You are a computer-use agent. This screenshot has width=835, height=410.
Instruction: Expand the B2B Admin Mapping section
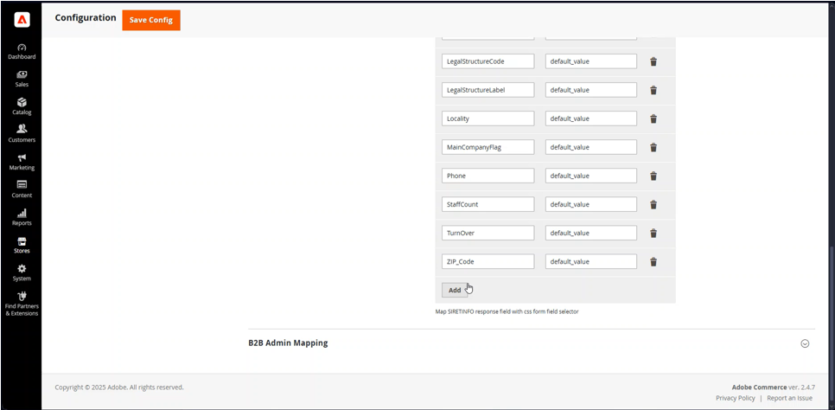click(x=289, y=343)
